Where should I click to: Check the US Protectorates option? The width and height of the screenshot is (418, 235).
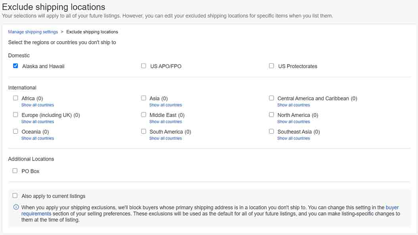[x=271, y=66]
